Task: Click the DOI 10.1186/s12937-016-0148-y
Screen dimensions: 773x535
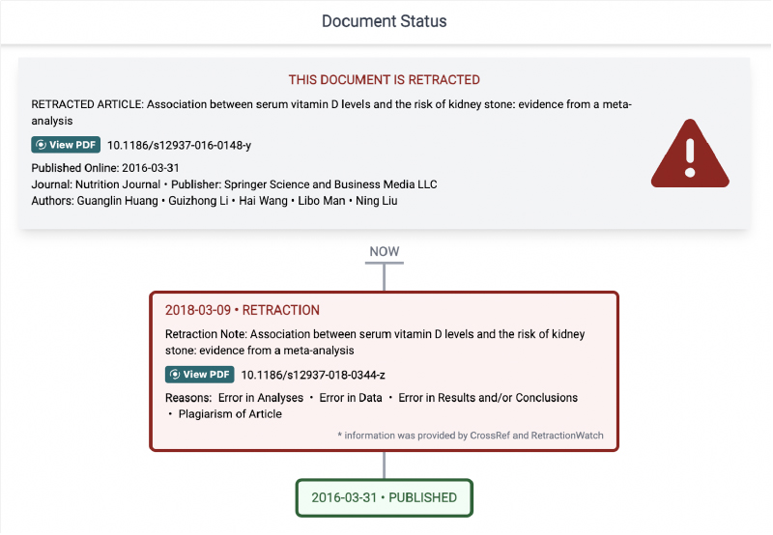Action: pyautogui.click(x=180, y=145)
